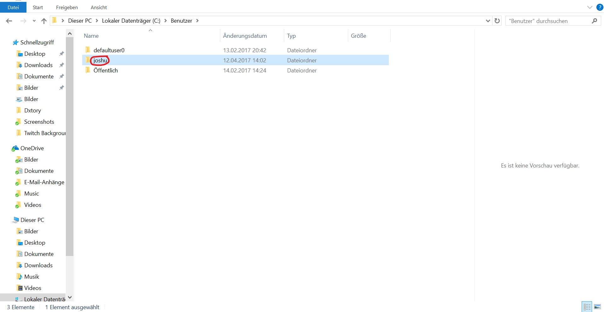Open the Datei ribbon tab
Image resolution: width=604 pixels, height=312 pixels.
coord(13,7)
